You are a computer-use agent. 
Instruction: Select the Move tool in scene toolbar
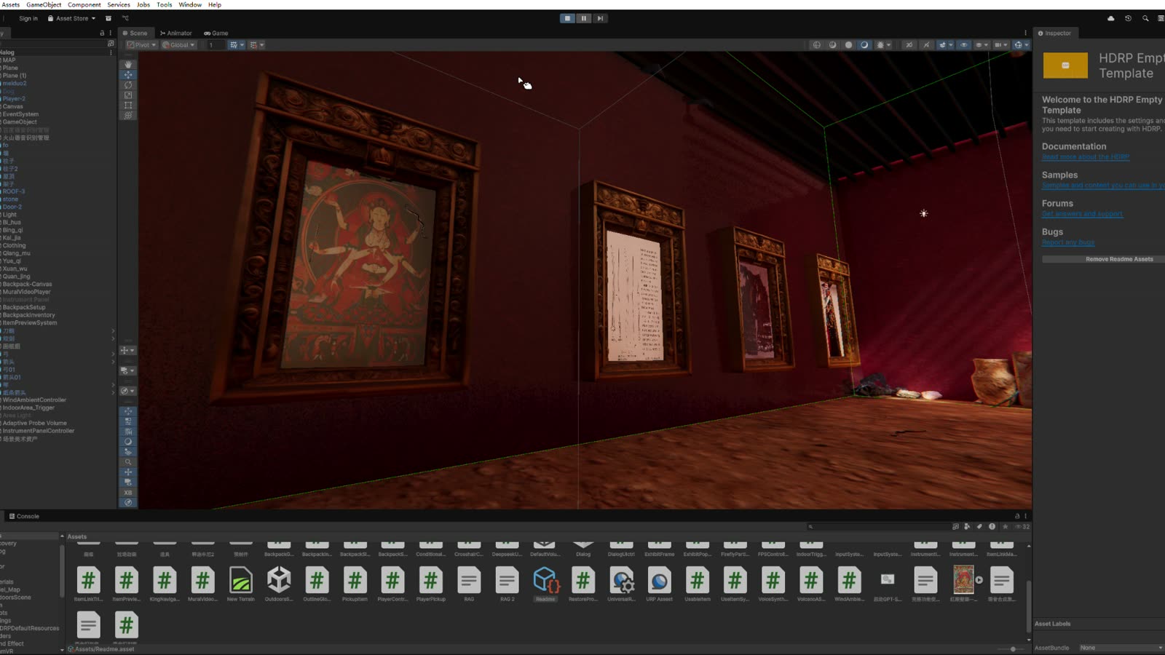[x=128, y=75]
